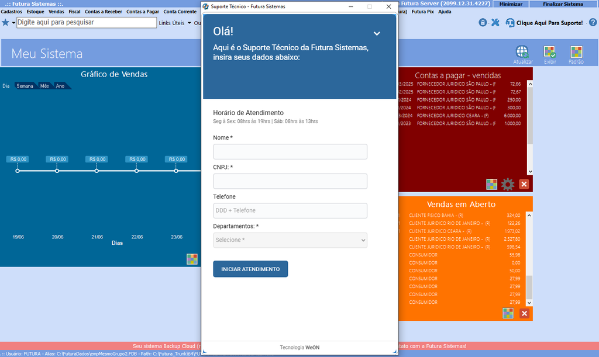Click the 250,00 value in Contas a pagar
Screen dimensions: 599x357
(x=514, y=100)
